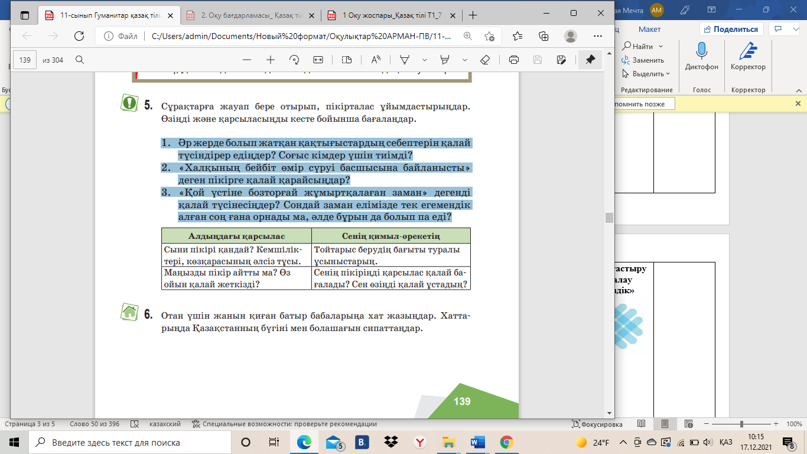Open Word's Корректор editor
The image size is (807, 454).
[x=748, y=56]
